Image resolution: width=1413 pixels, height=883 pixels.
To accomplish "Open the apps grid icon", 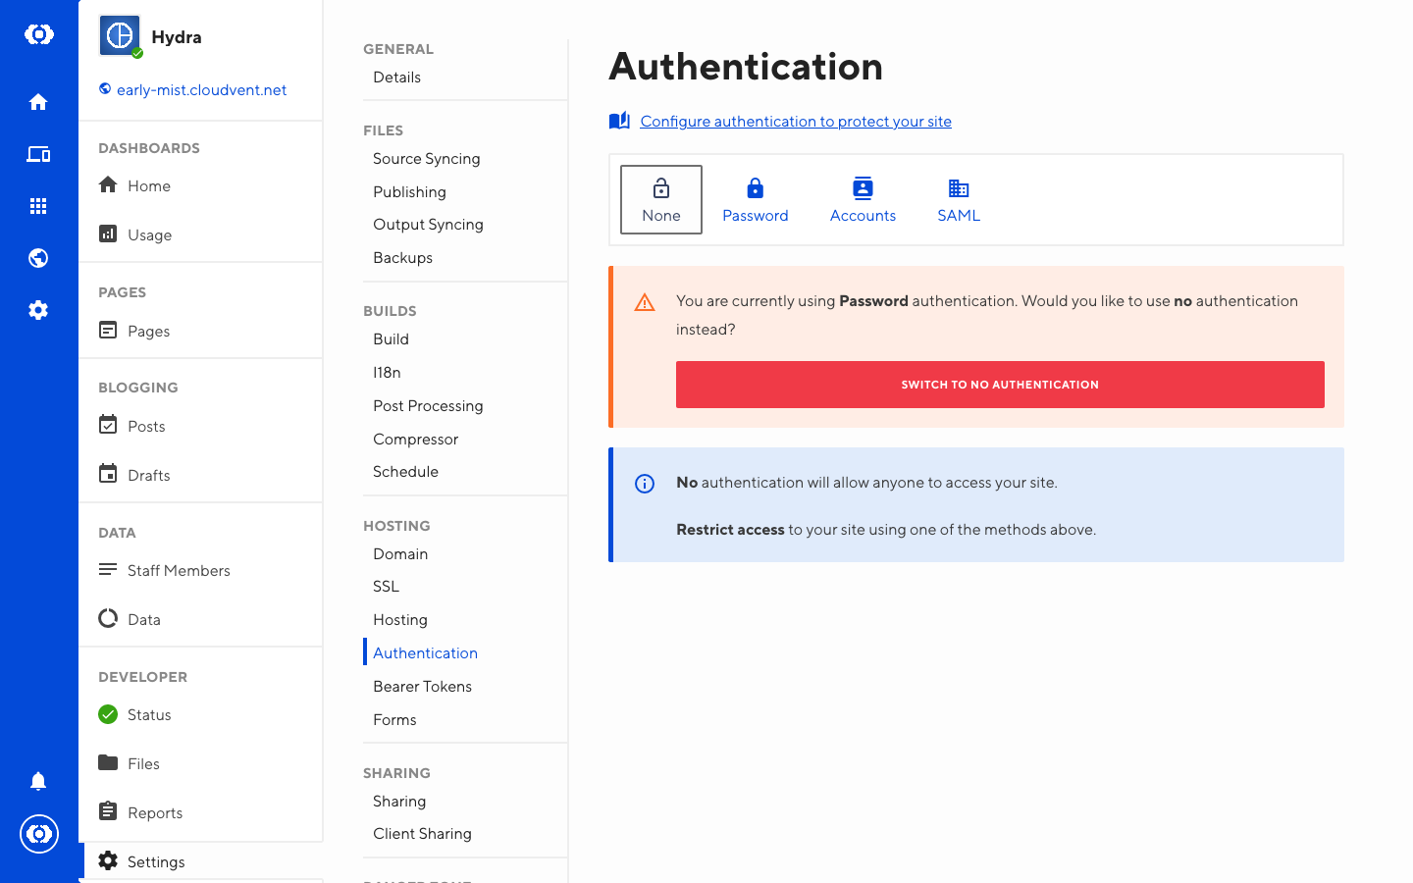I will click(38, 206).
